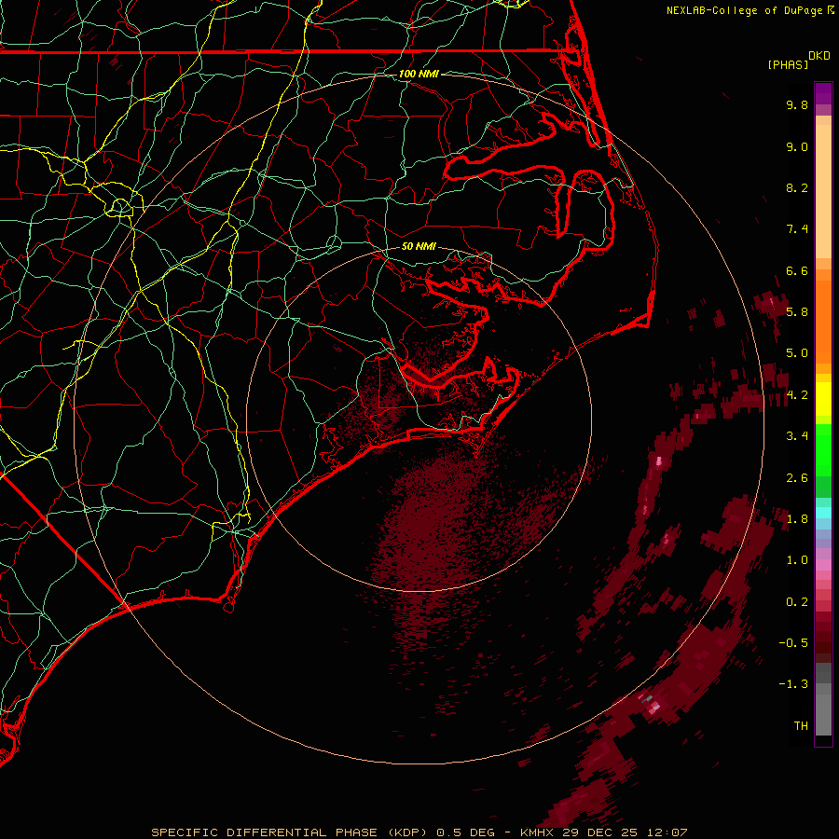
Task: Click the 50 NMI range ring label
Action: [419, 247]
